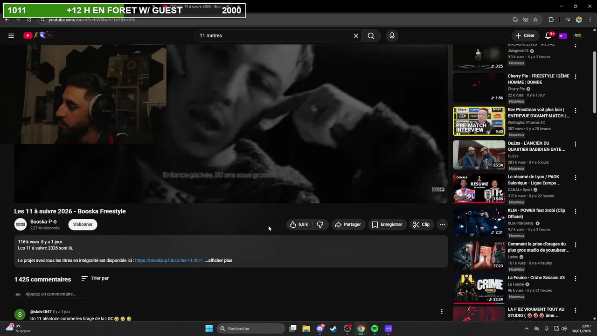Subscribe with S'abonner button
The height and width of the screenshot is (336, 597).
pos(83,224)
